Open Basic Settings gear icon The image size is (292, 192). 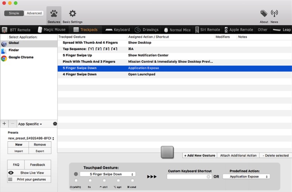click(72, 13)
